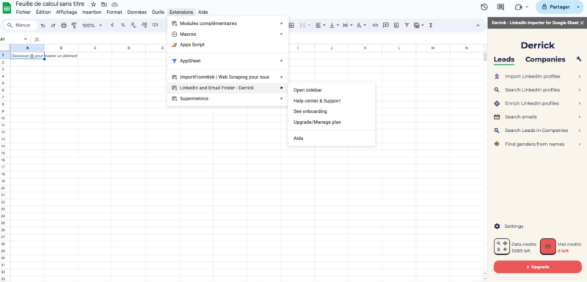The image size is (587, 282).
Task: Open filter views dropdown
Action: point(418,26)
